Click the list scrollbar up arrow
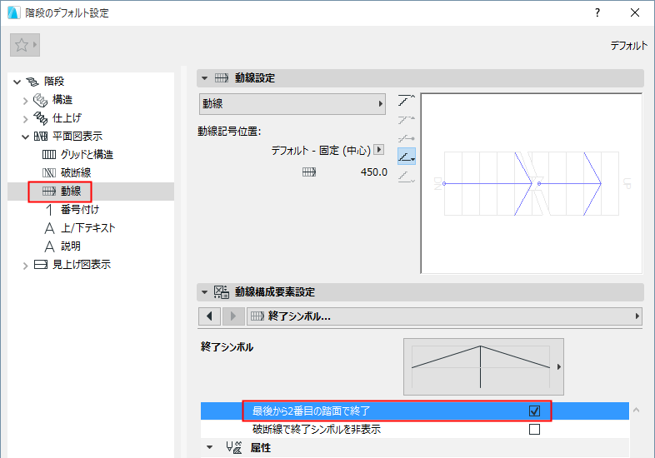This screenshot has height=458, width=655. point(636,410)
